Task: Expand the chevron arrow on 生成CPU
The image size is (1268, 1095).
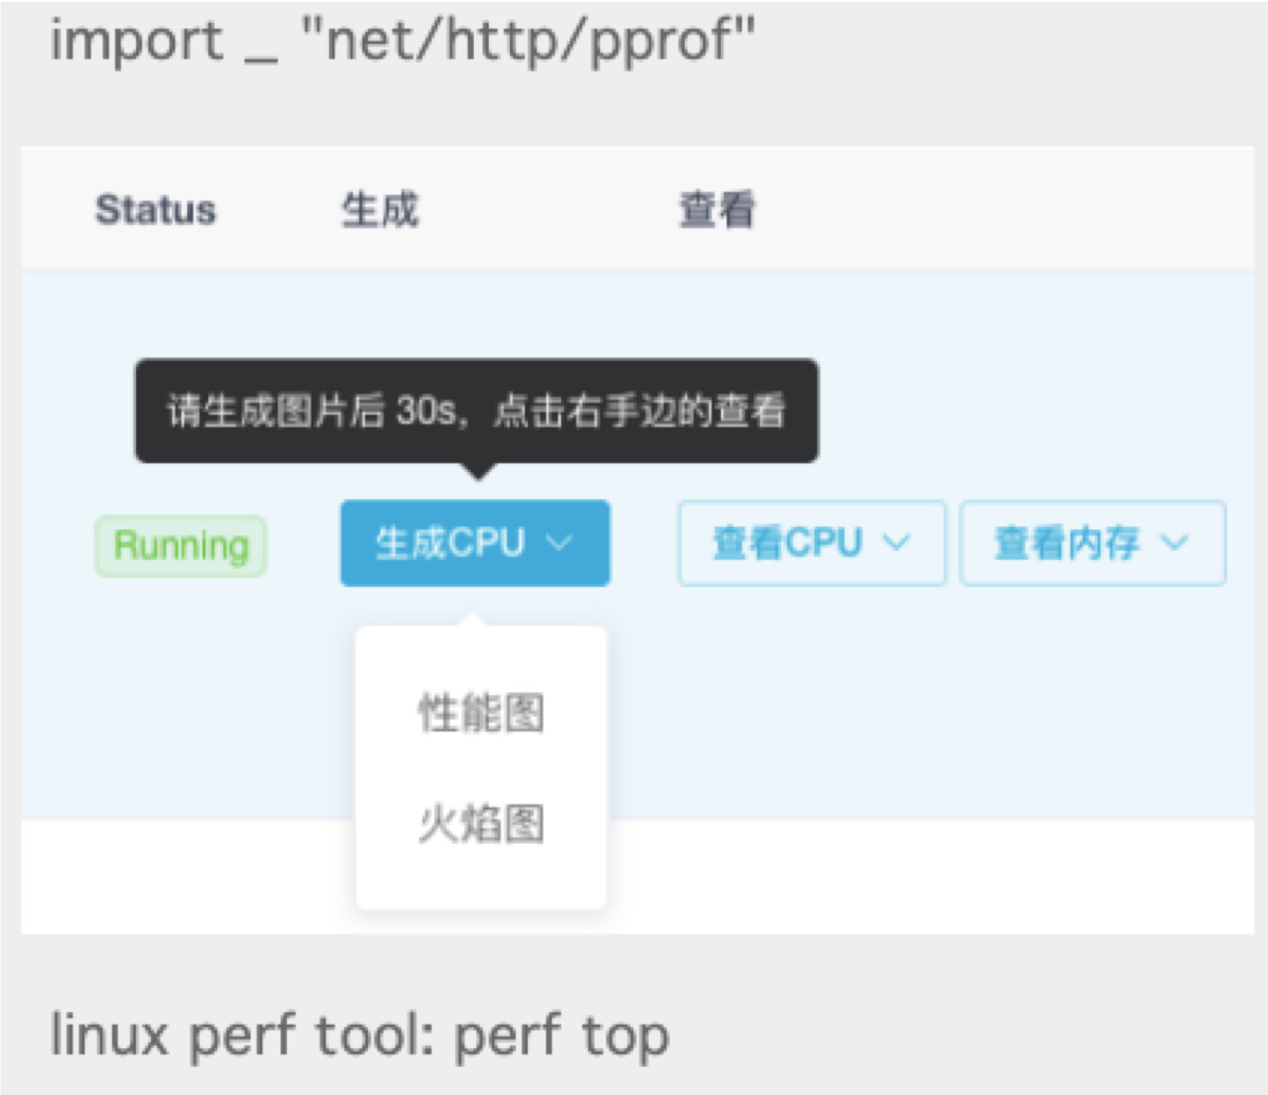Action: tap(559, 543)
